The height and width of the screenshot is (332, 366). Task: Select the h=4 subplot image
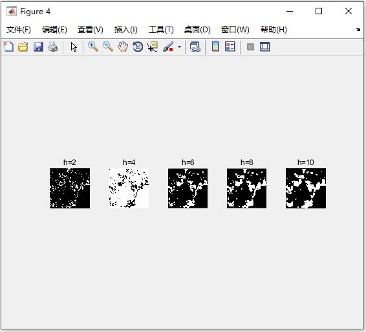point(129,188)
